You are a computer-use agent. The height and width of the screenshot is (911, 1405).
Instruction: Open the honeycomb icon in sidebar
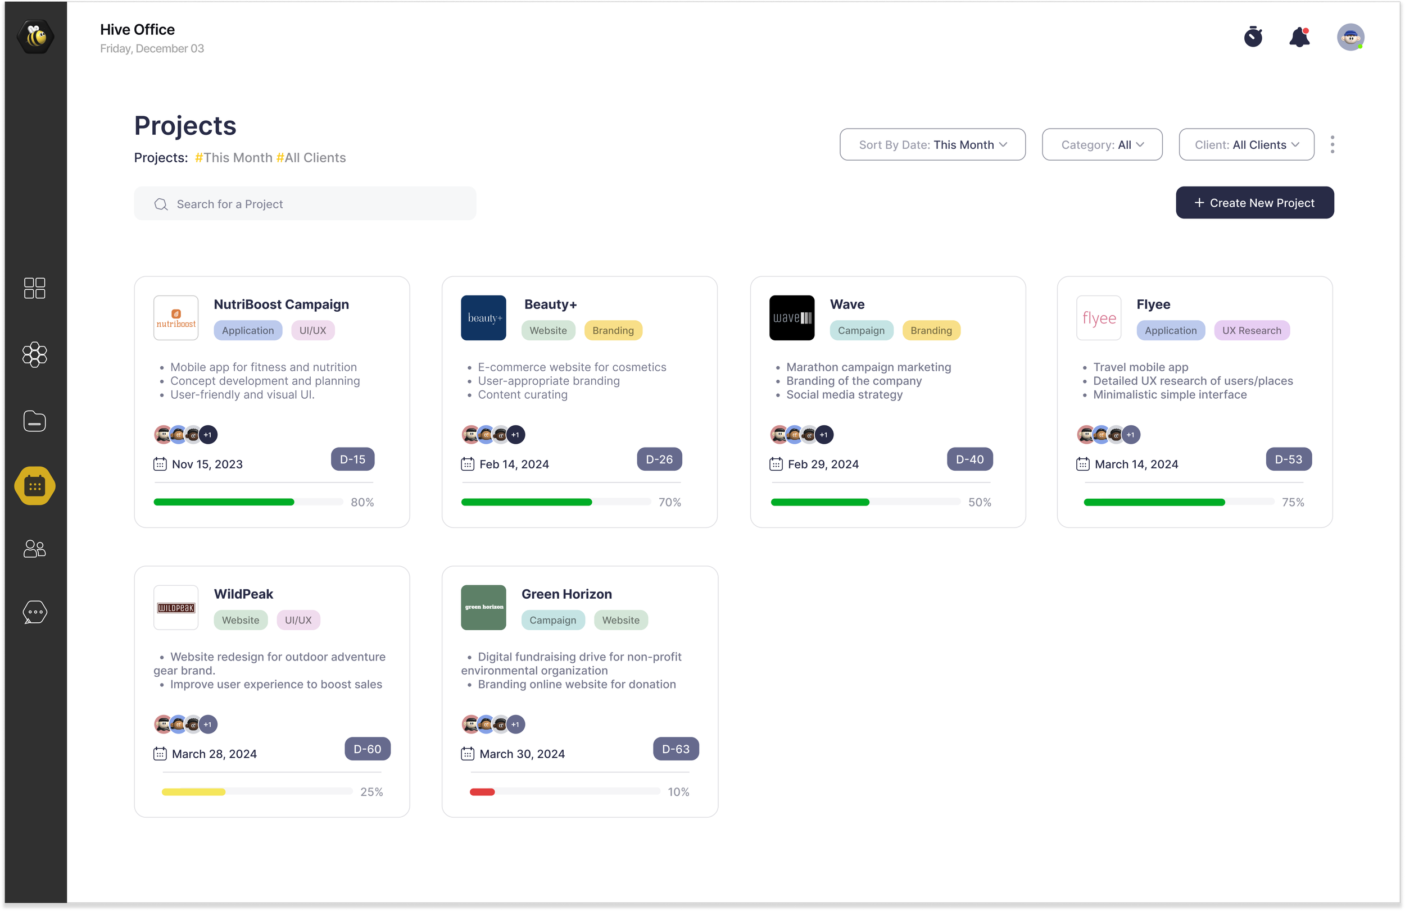point(34,354)
